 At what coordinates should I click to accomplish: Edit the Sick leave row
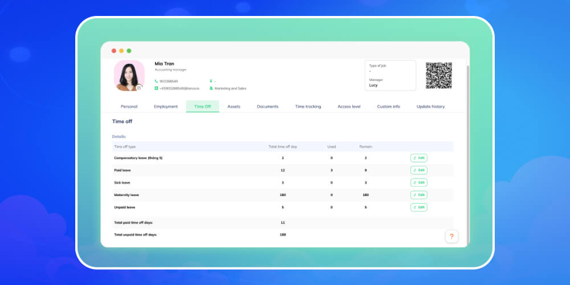click(419, 182)
